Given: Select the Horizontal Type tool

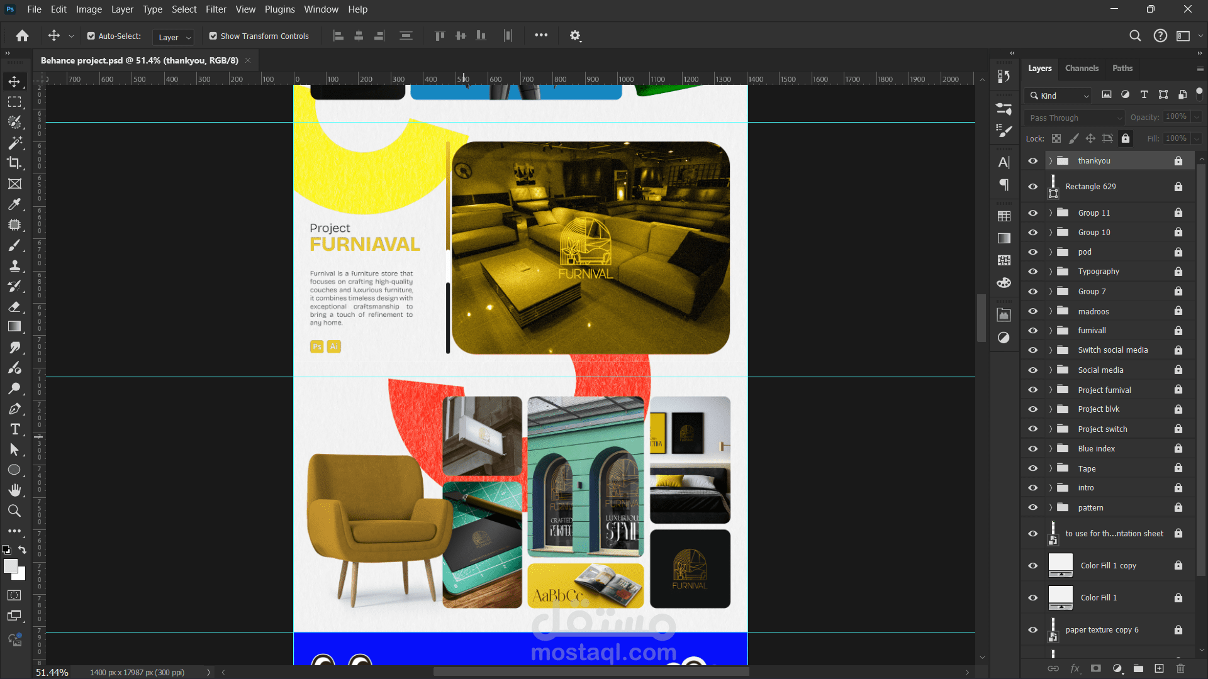Looking at the screenshot, I should 14,429.
